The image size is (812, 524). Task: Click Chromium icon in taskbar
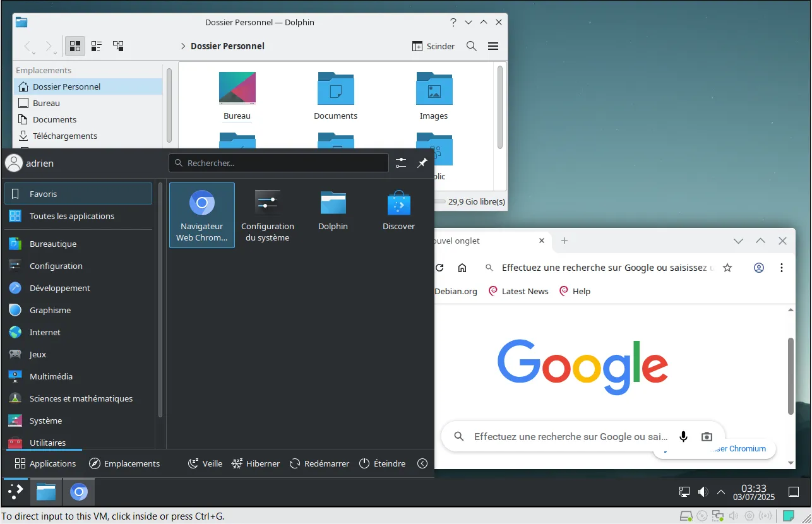[79, 492]
